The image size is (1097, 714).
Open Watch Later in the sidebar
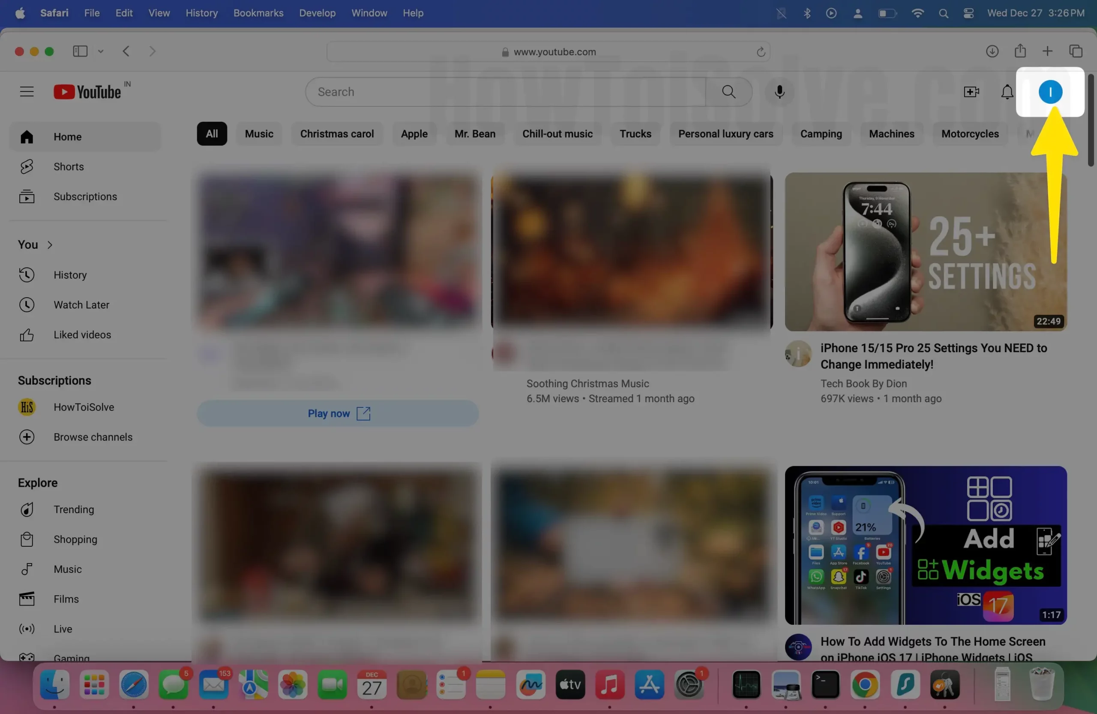point(81,305)
